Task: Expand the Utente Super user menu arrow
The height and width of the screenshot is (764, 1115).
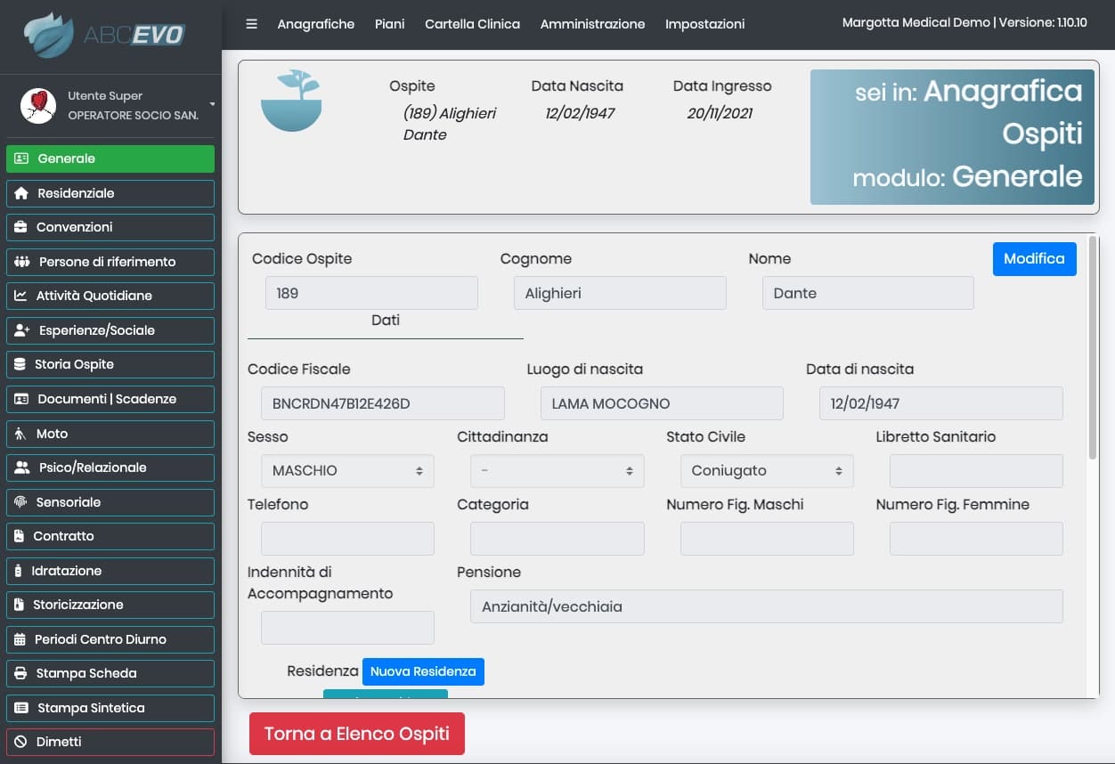Action: [x=212, y=104]
